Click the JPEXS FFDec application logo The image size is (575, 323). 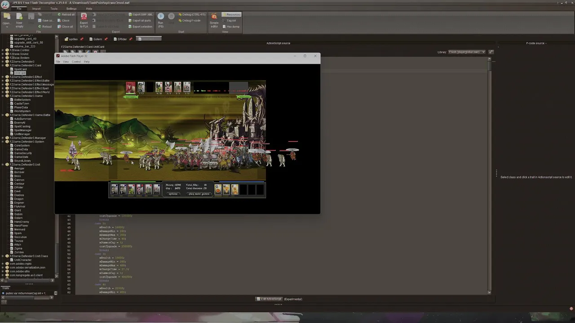coord(5,5)
